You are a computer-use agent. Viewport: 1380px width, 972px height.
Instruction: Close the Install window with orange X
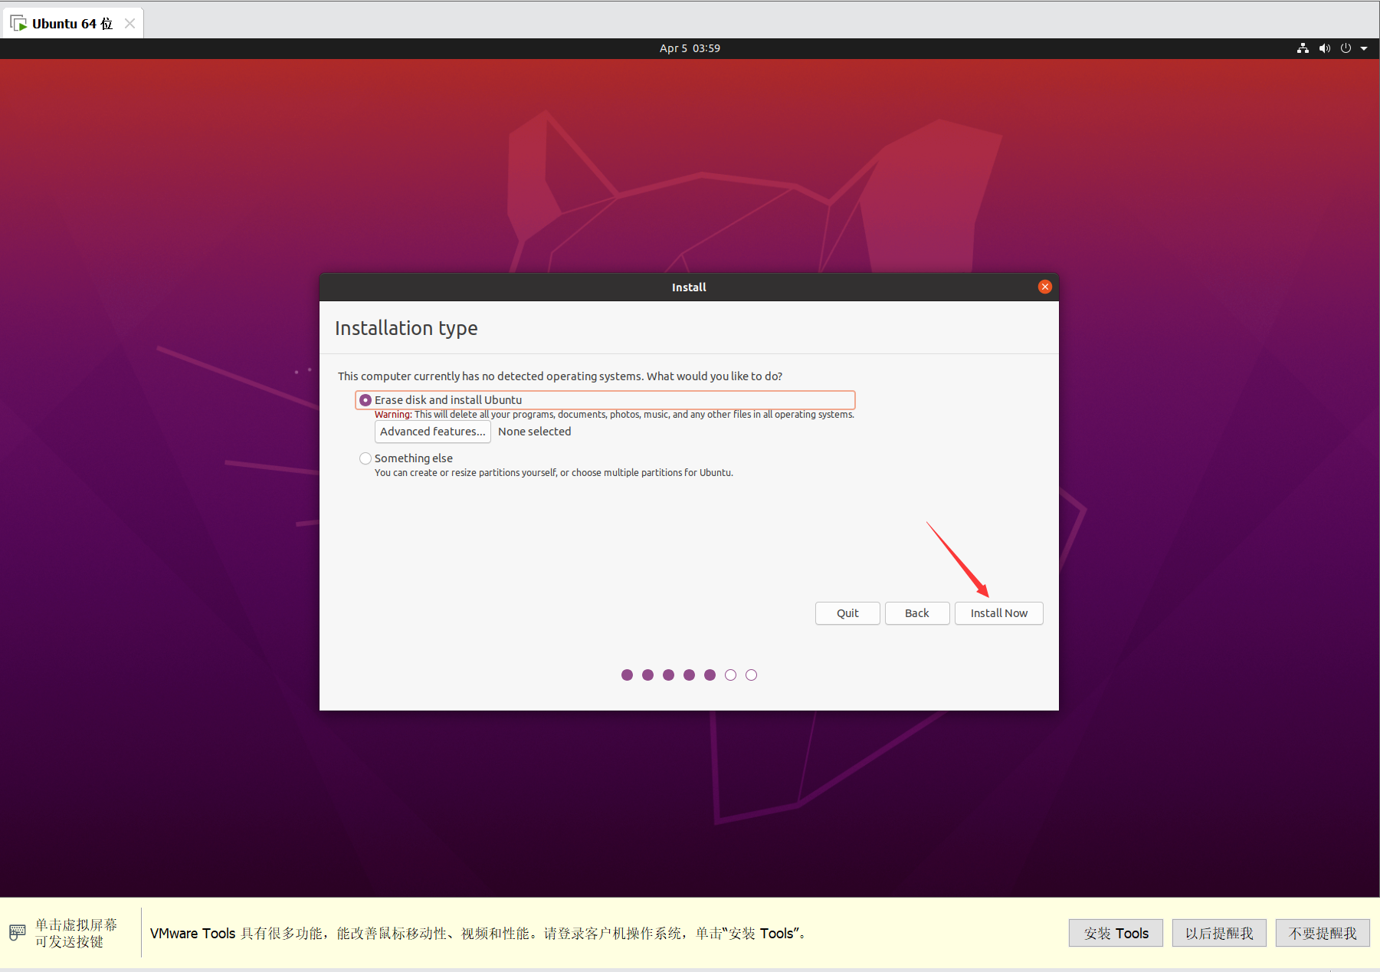1044,287
